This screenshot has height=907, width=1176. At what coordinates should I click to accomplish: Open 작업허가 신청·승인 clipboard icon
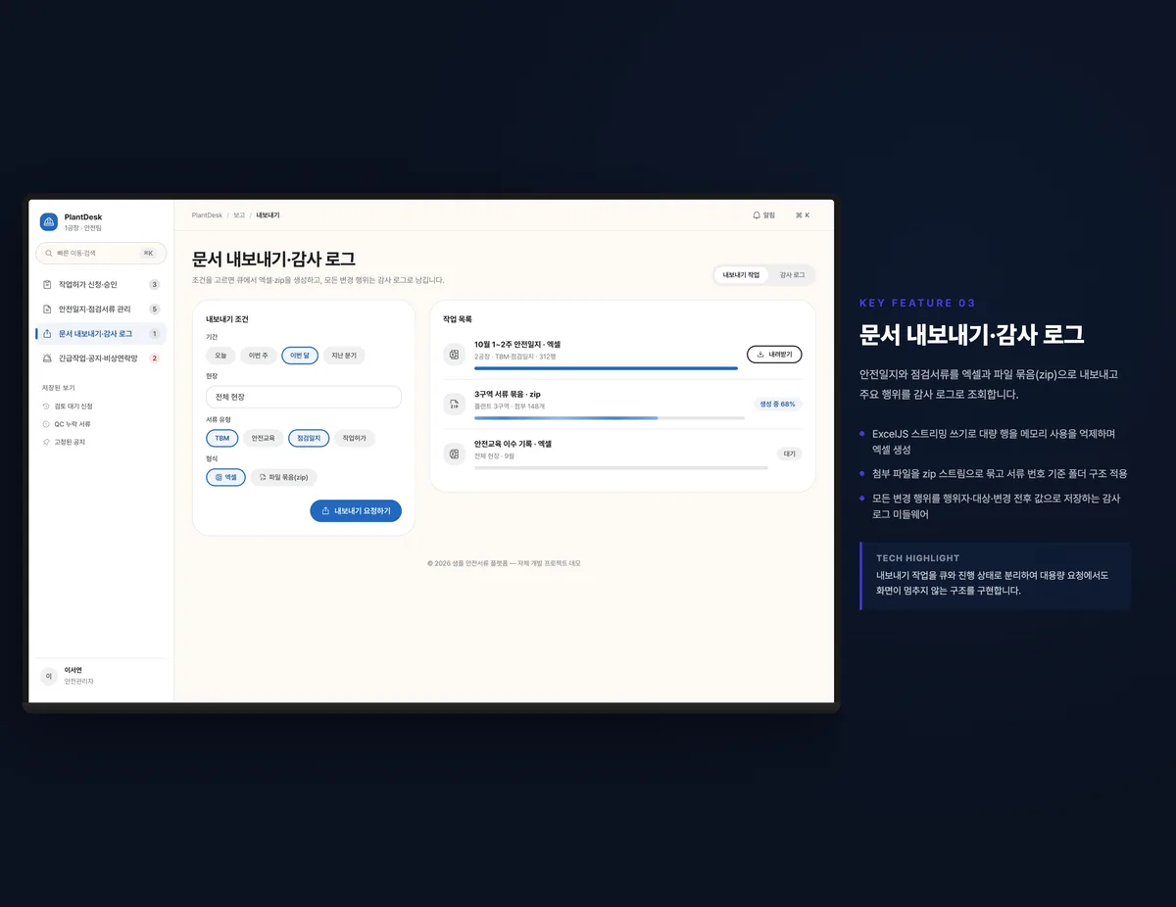(x=48, y=285)
